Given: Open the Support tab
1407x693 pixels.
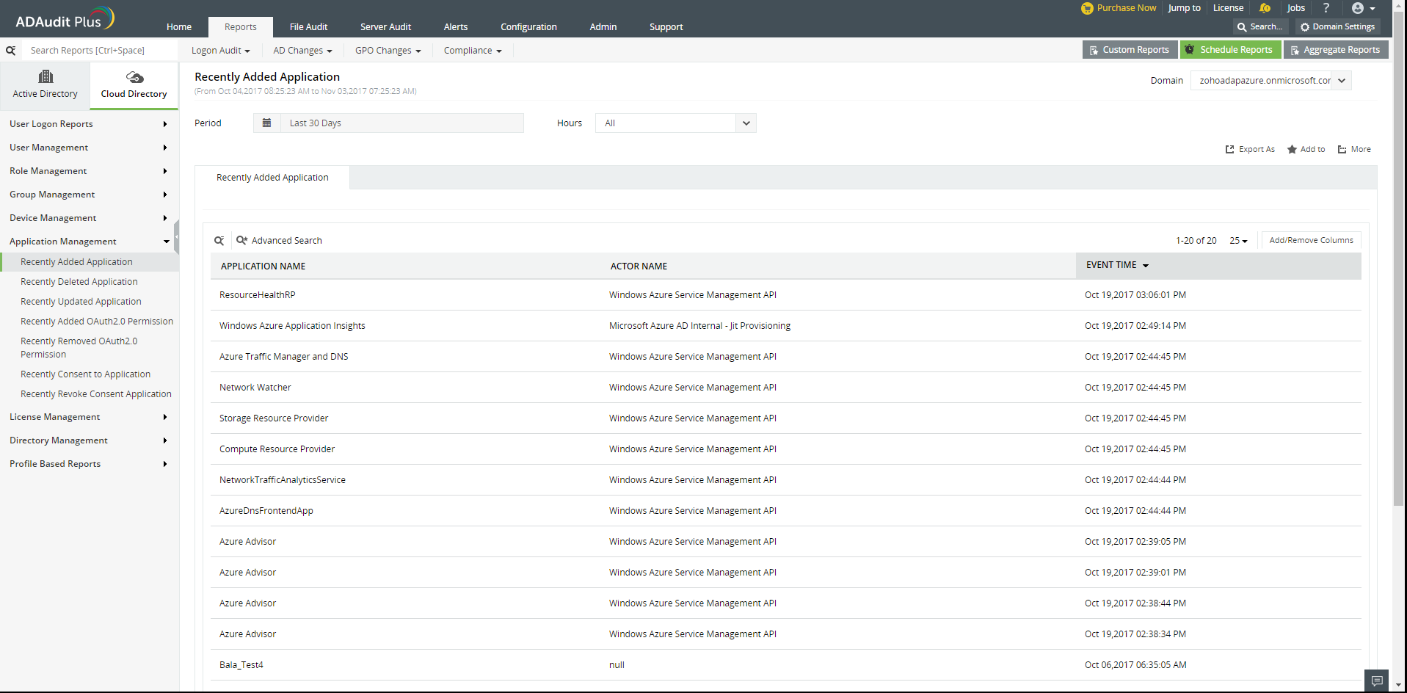Looking at the screenshot, I should coord(666,27).
